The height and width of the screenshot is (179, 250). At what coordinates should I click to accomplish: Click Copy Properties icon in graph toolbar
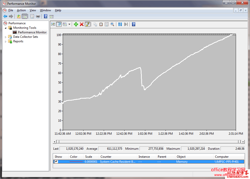(95, 24)
